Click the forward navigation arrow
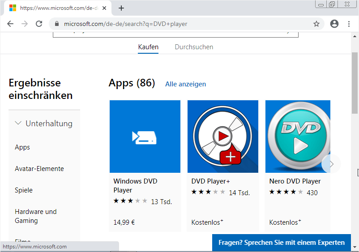Viewport: 359px width, 252px height. 25,24
